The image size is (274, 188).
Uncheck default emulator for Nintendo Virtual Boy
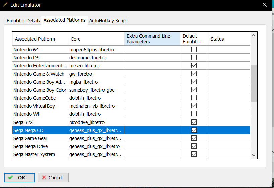[x=194, y=106]
